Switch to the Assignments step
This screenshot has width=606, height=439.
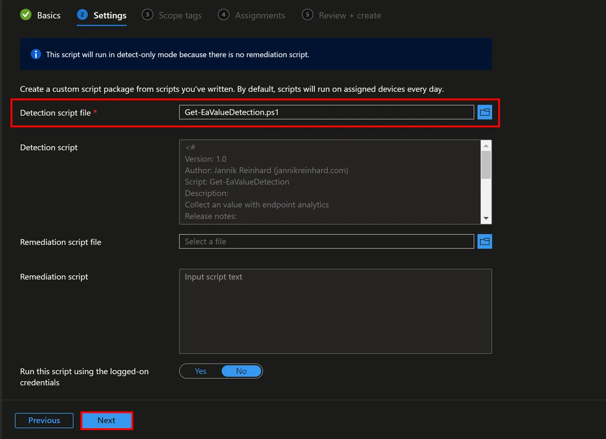(x=251, y=15)
